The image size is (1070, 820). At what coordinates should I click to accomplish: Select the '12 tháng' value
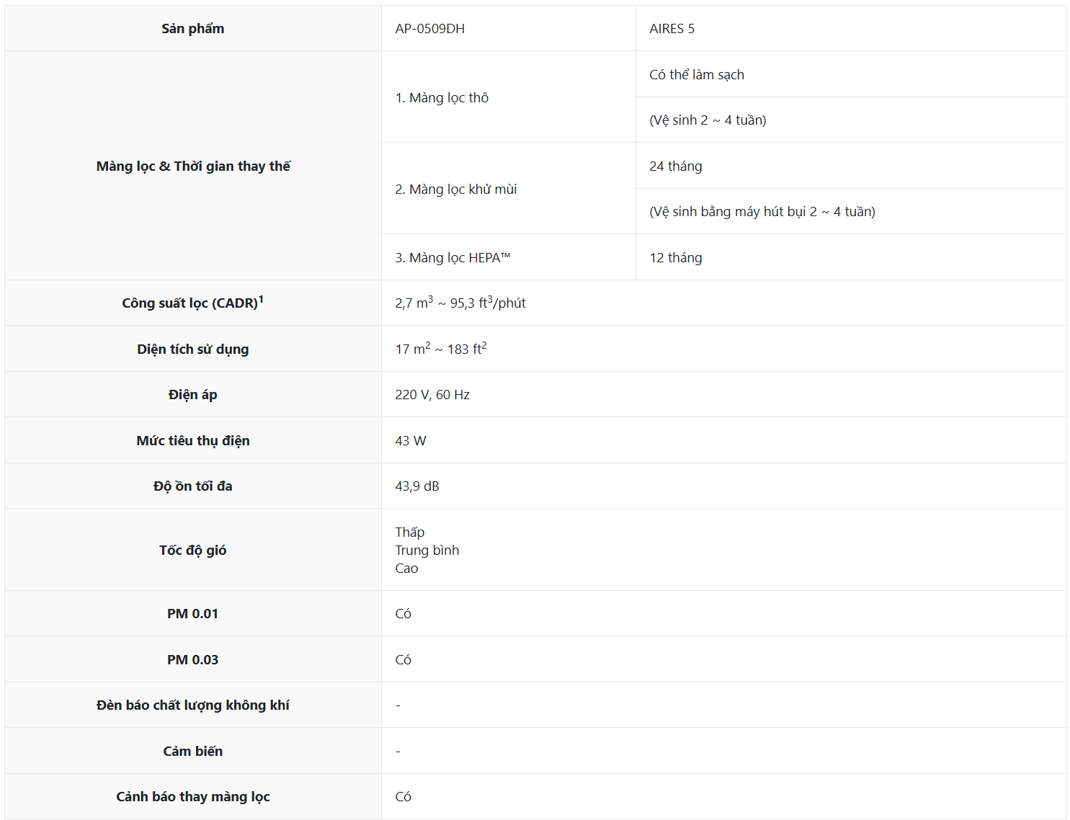[675, 258]
